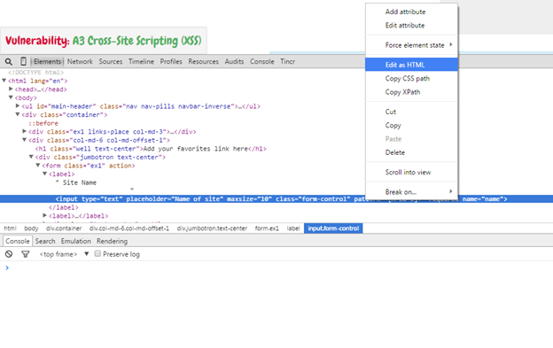Click the Vulnerability A3 Cross-Site Scripting heading
Image resolution: width=553 pixels, height=348 pixels.
coord(103,41)
